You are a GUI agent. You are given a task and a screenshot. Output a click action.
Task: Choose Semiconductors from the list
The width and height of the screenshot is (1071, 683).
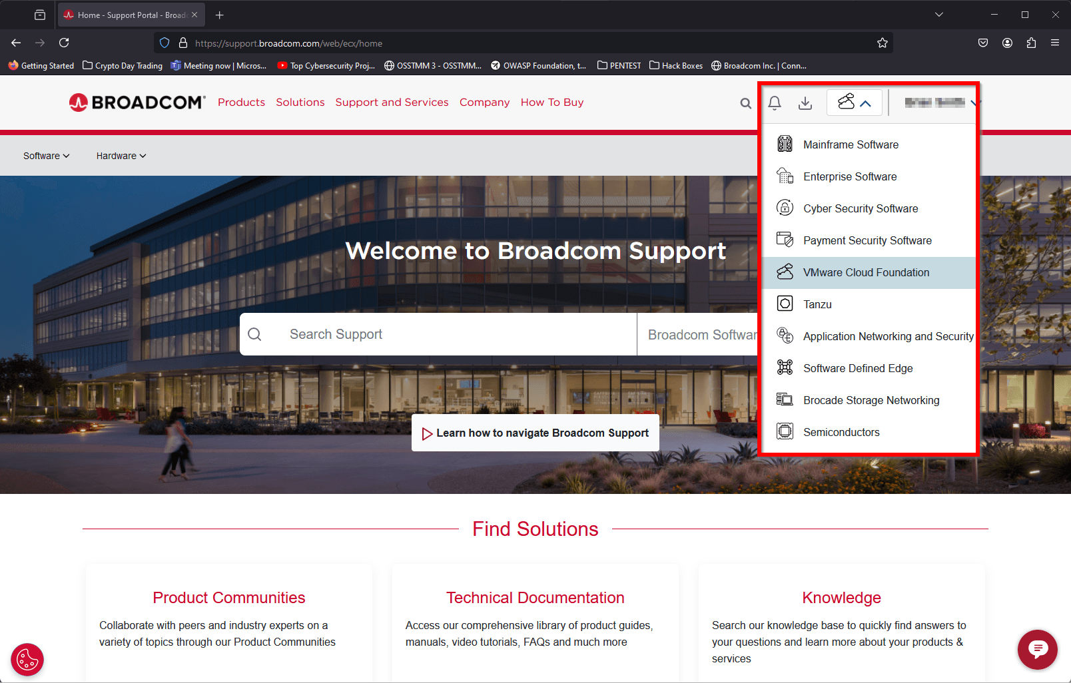point(869,432)
